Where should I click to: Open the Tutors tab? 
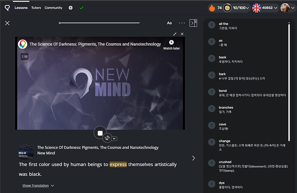(36, 8)
